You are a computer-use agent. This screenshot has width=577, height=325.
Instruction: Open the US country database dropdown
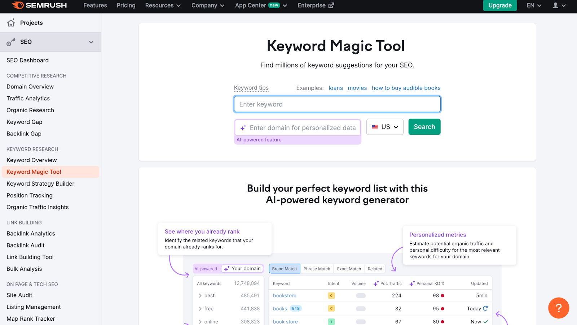[385, 127]
